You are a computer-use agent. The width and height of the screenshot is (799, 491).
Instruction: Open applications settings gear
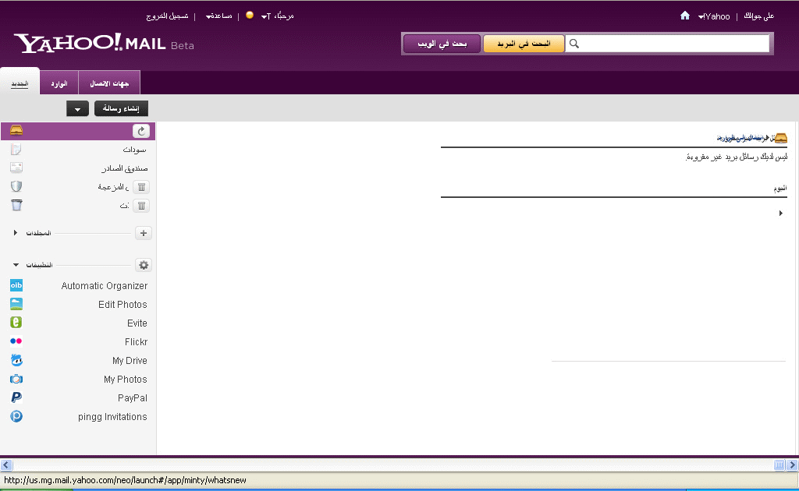coord(144,265)
